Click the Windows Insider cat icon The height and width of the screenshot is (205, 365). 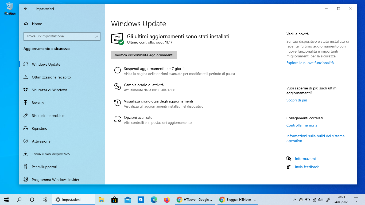(26, 180)
